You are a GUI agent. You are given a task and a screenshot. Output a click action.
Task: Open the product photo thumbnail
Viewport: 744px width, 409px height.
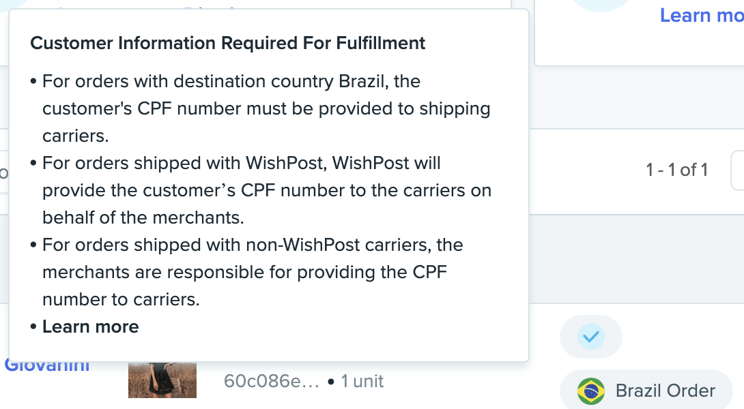click(162, 380)
